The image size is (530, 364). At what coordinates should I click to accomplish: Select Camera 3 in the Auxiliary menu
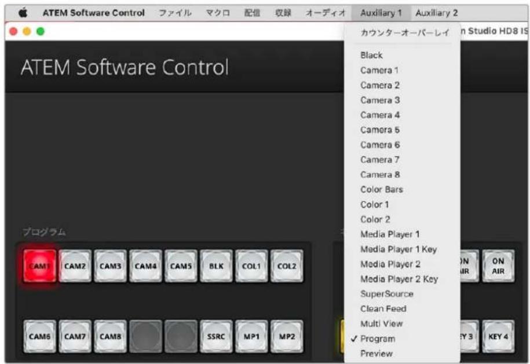(x=402, y=100)
